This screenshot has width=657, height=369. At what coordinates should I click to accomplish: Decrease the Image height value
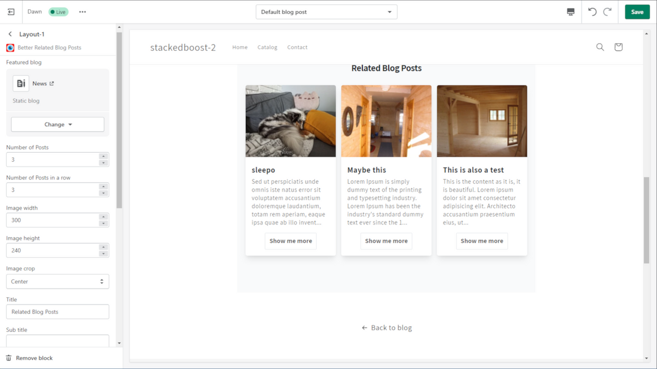tap(103, 254)
